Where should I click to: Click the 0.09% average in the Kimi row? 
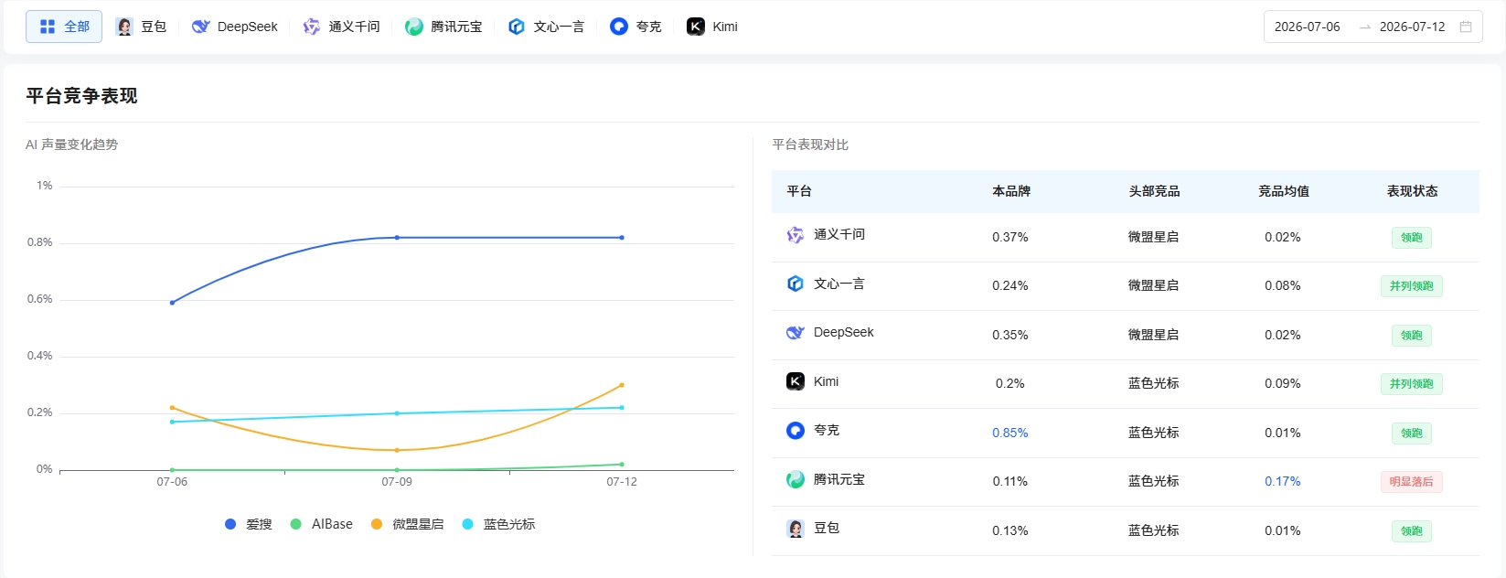coord(1283,383)
